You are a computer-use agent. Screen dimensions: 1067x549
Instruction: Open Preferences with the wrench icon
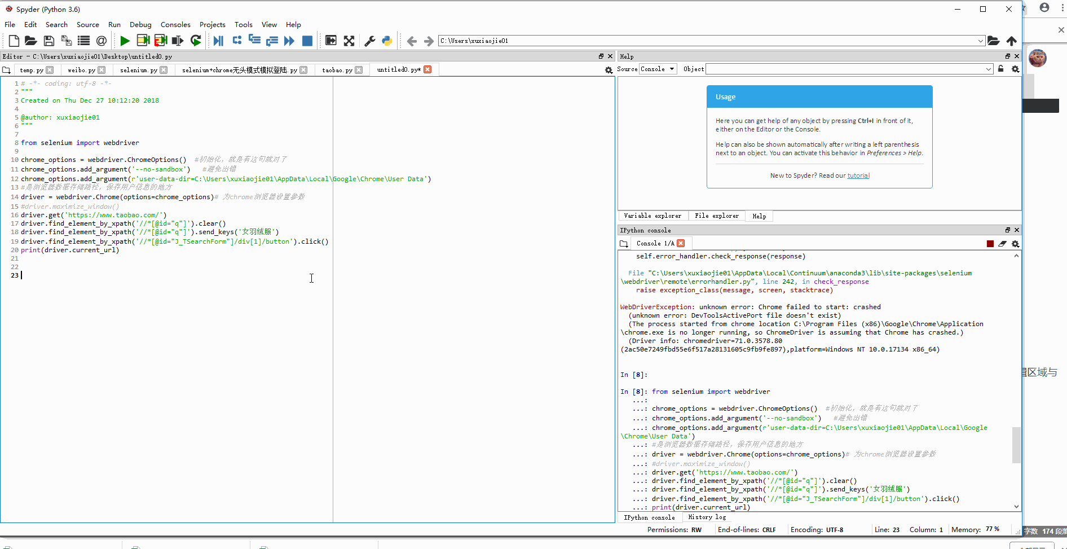click(x=370, y=41)
